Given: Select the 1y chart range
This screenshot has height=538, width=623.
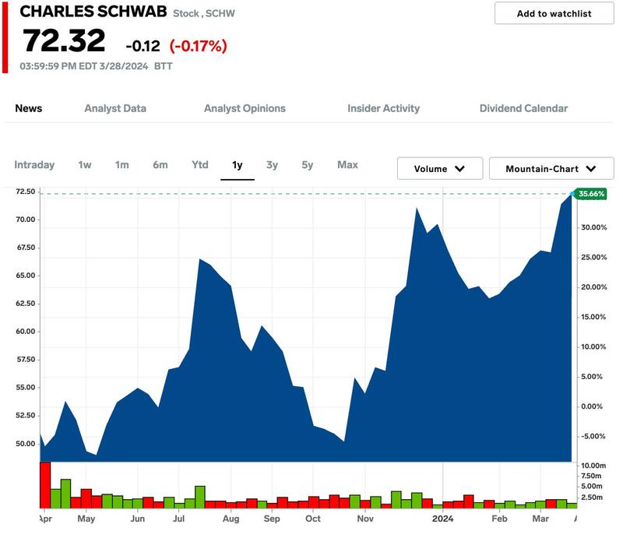Looking at the screenshot, I should [238, 165].
